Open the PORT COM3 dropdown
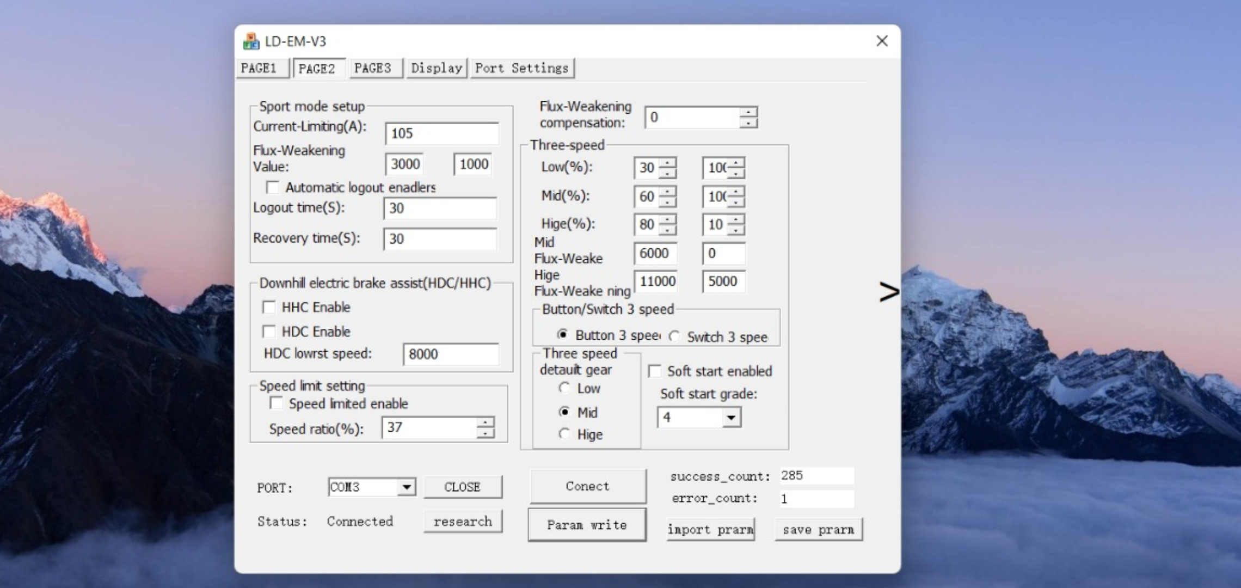This screenshot has width=1241, height=588. 406,487
